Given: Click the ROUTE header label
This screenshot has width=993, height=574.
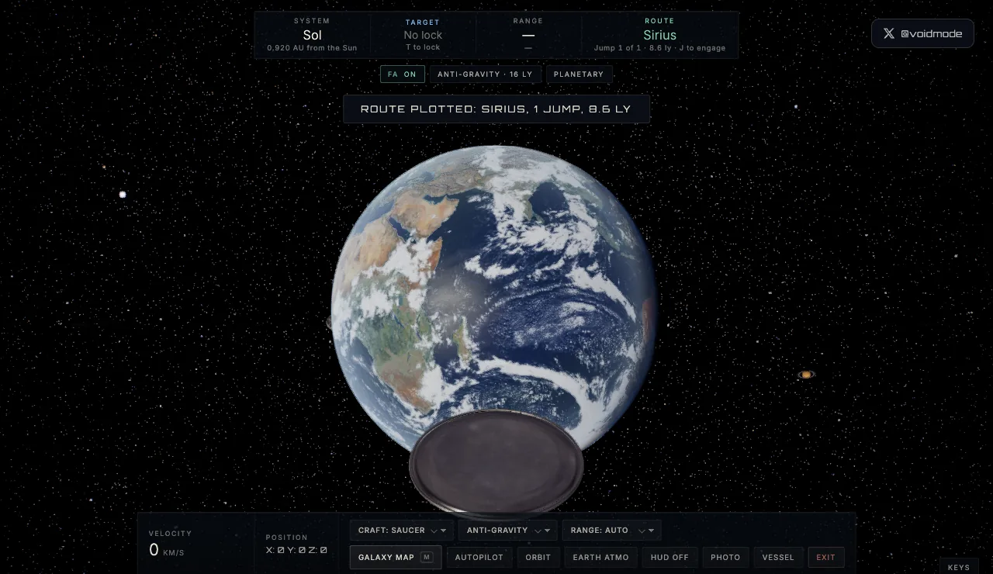Looking at the screenshot, I should point(659,21).
